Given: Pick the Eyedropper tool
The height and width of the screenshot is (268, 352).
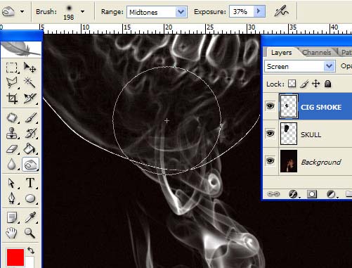Looking at the screenshot, I should tap(30, 217).
